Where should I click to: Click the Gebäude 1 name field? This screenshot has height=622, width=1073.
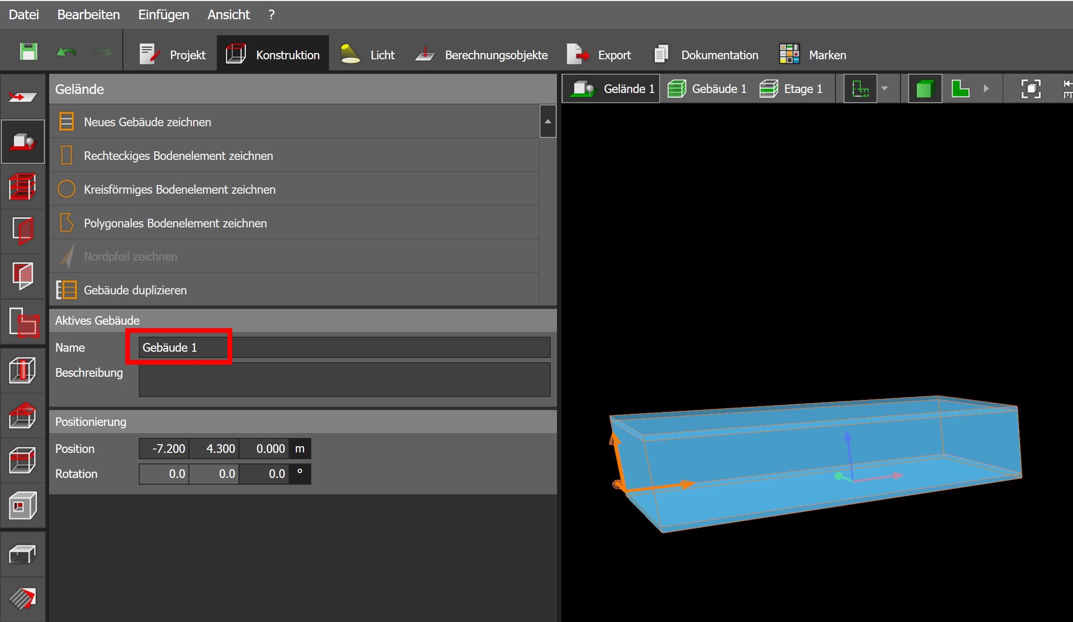[x=344, y=347]
